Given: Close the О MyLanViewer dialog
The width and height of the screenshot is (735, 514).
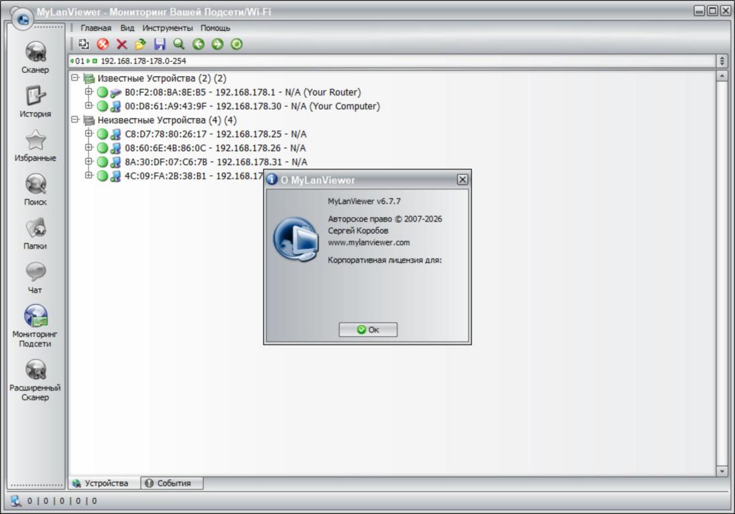Looking at the screenshot, I should pos(462,179).
